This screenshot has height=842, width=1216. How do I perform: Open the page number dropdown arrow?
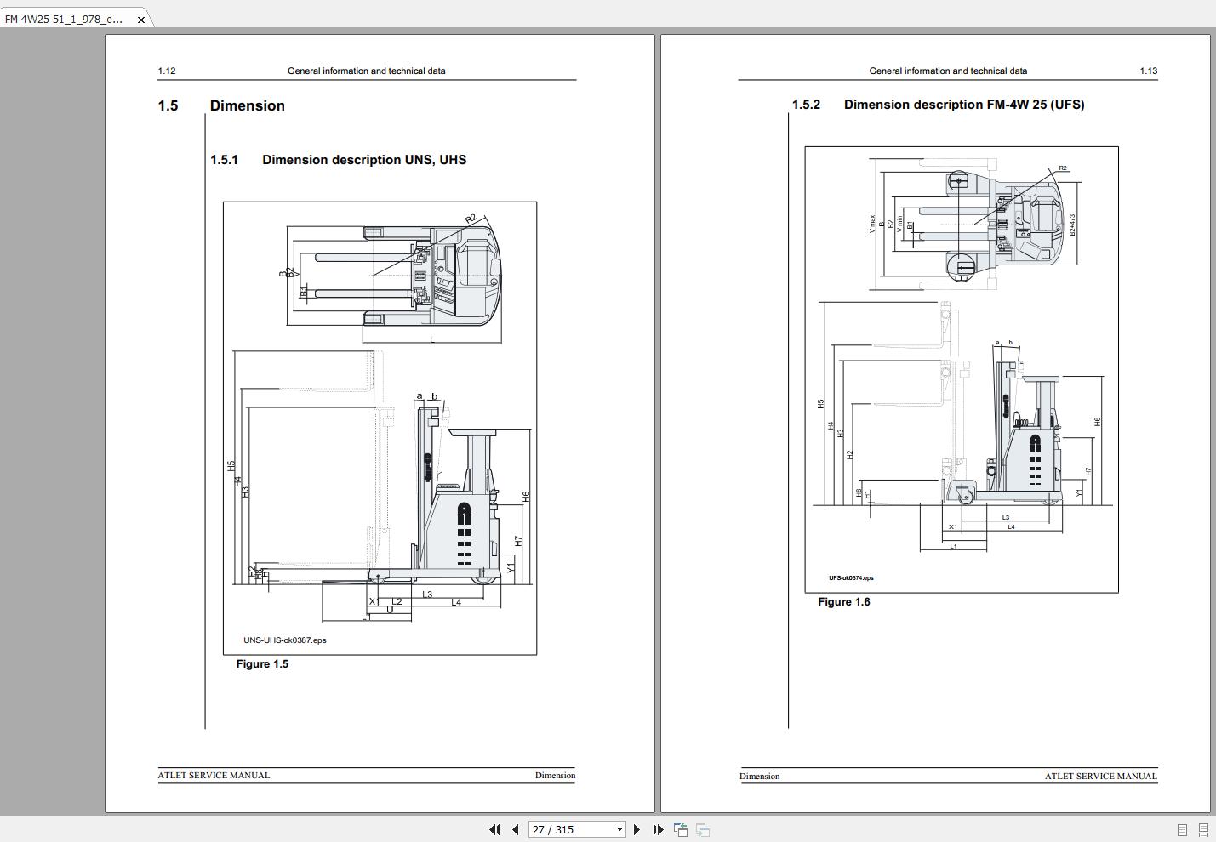click(619, 829)
